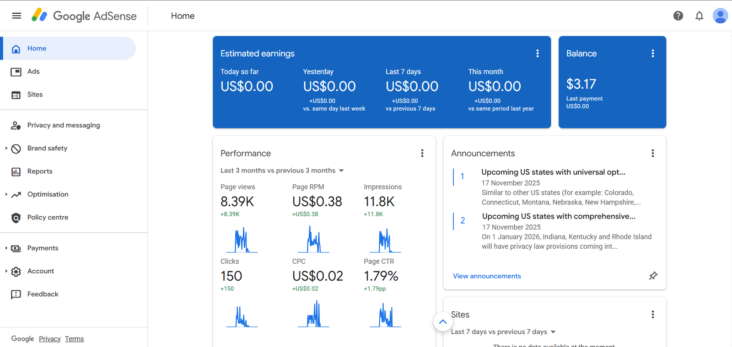Click the scroll-up chevron button
732x347 pixels.
coord(442,322)
